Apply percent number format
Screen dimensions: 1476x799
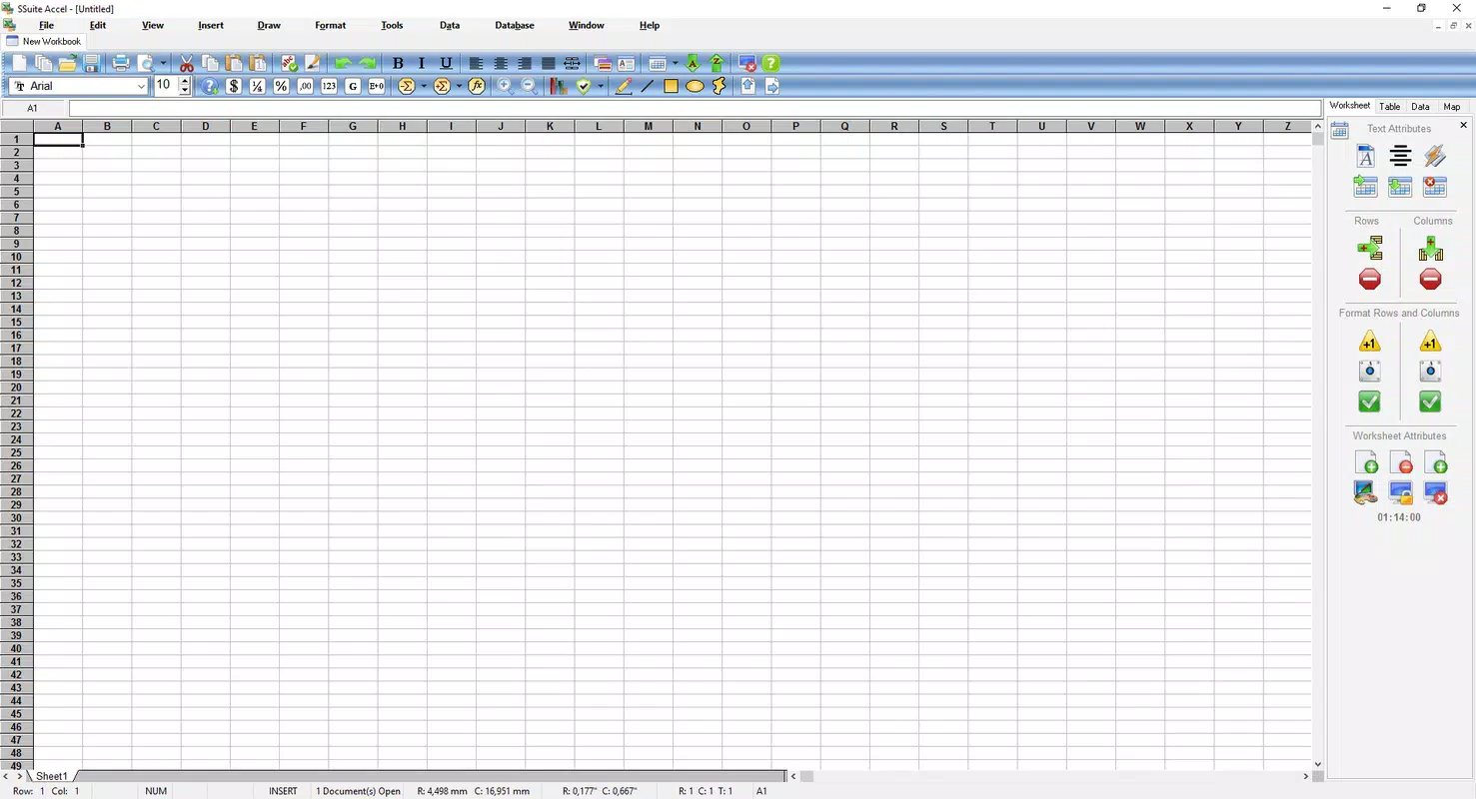pyautogui.click(x=281, y=86)
